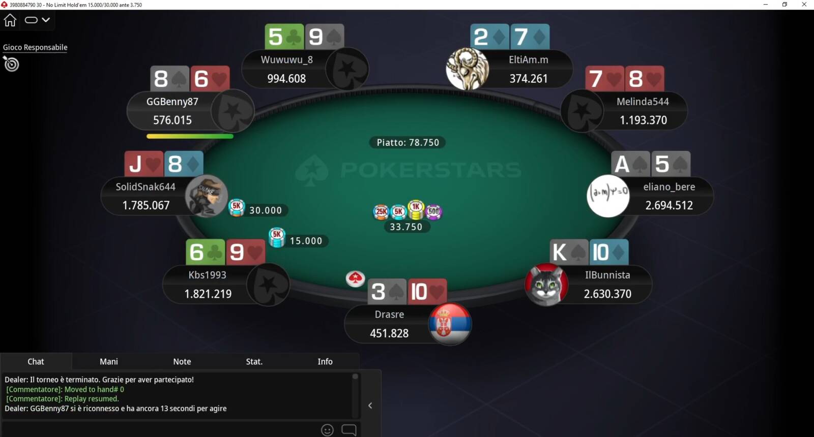Open EltiAm.m's ram avatar

point(467,69)
